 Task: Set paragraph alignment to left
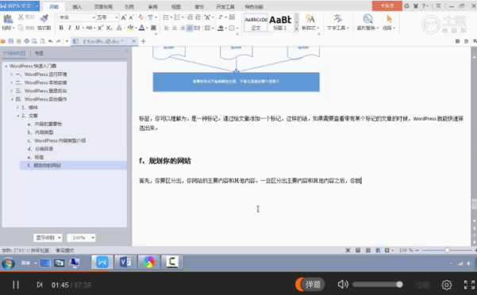pos(167,28)
